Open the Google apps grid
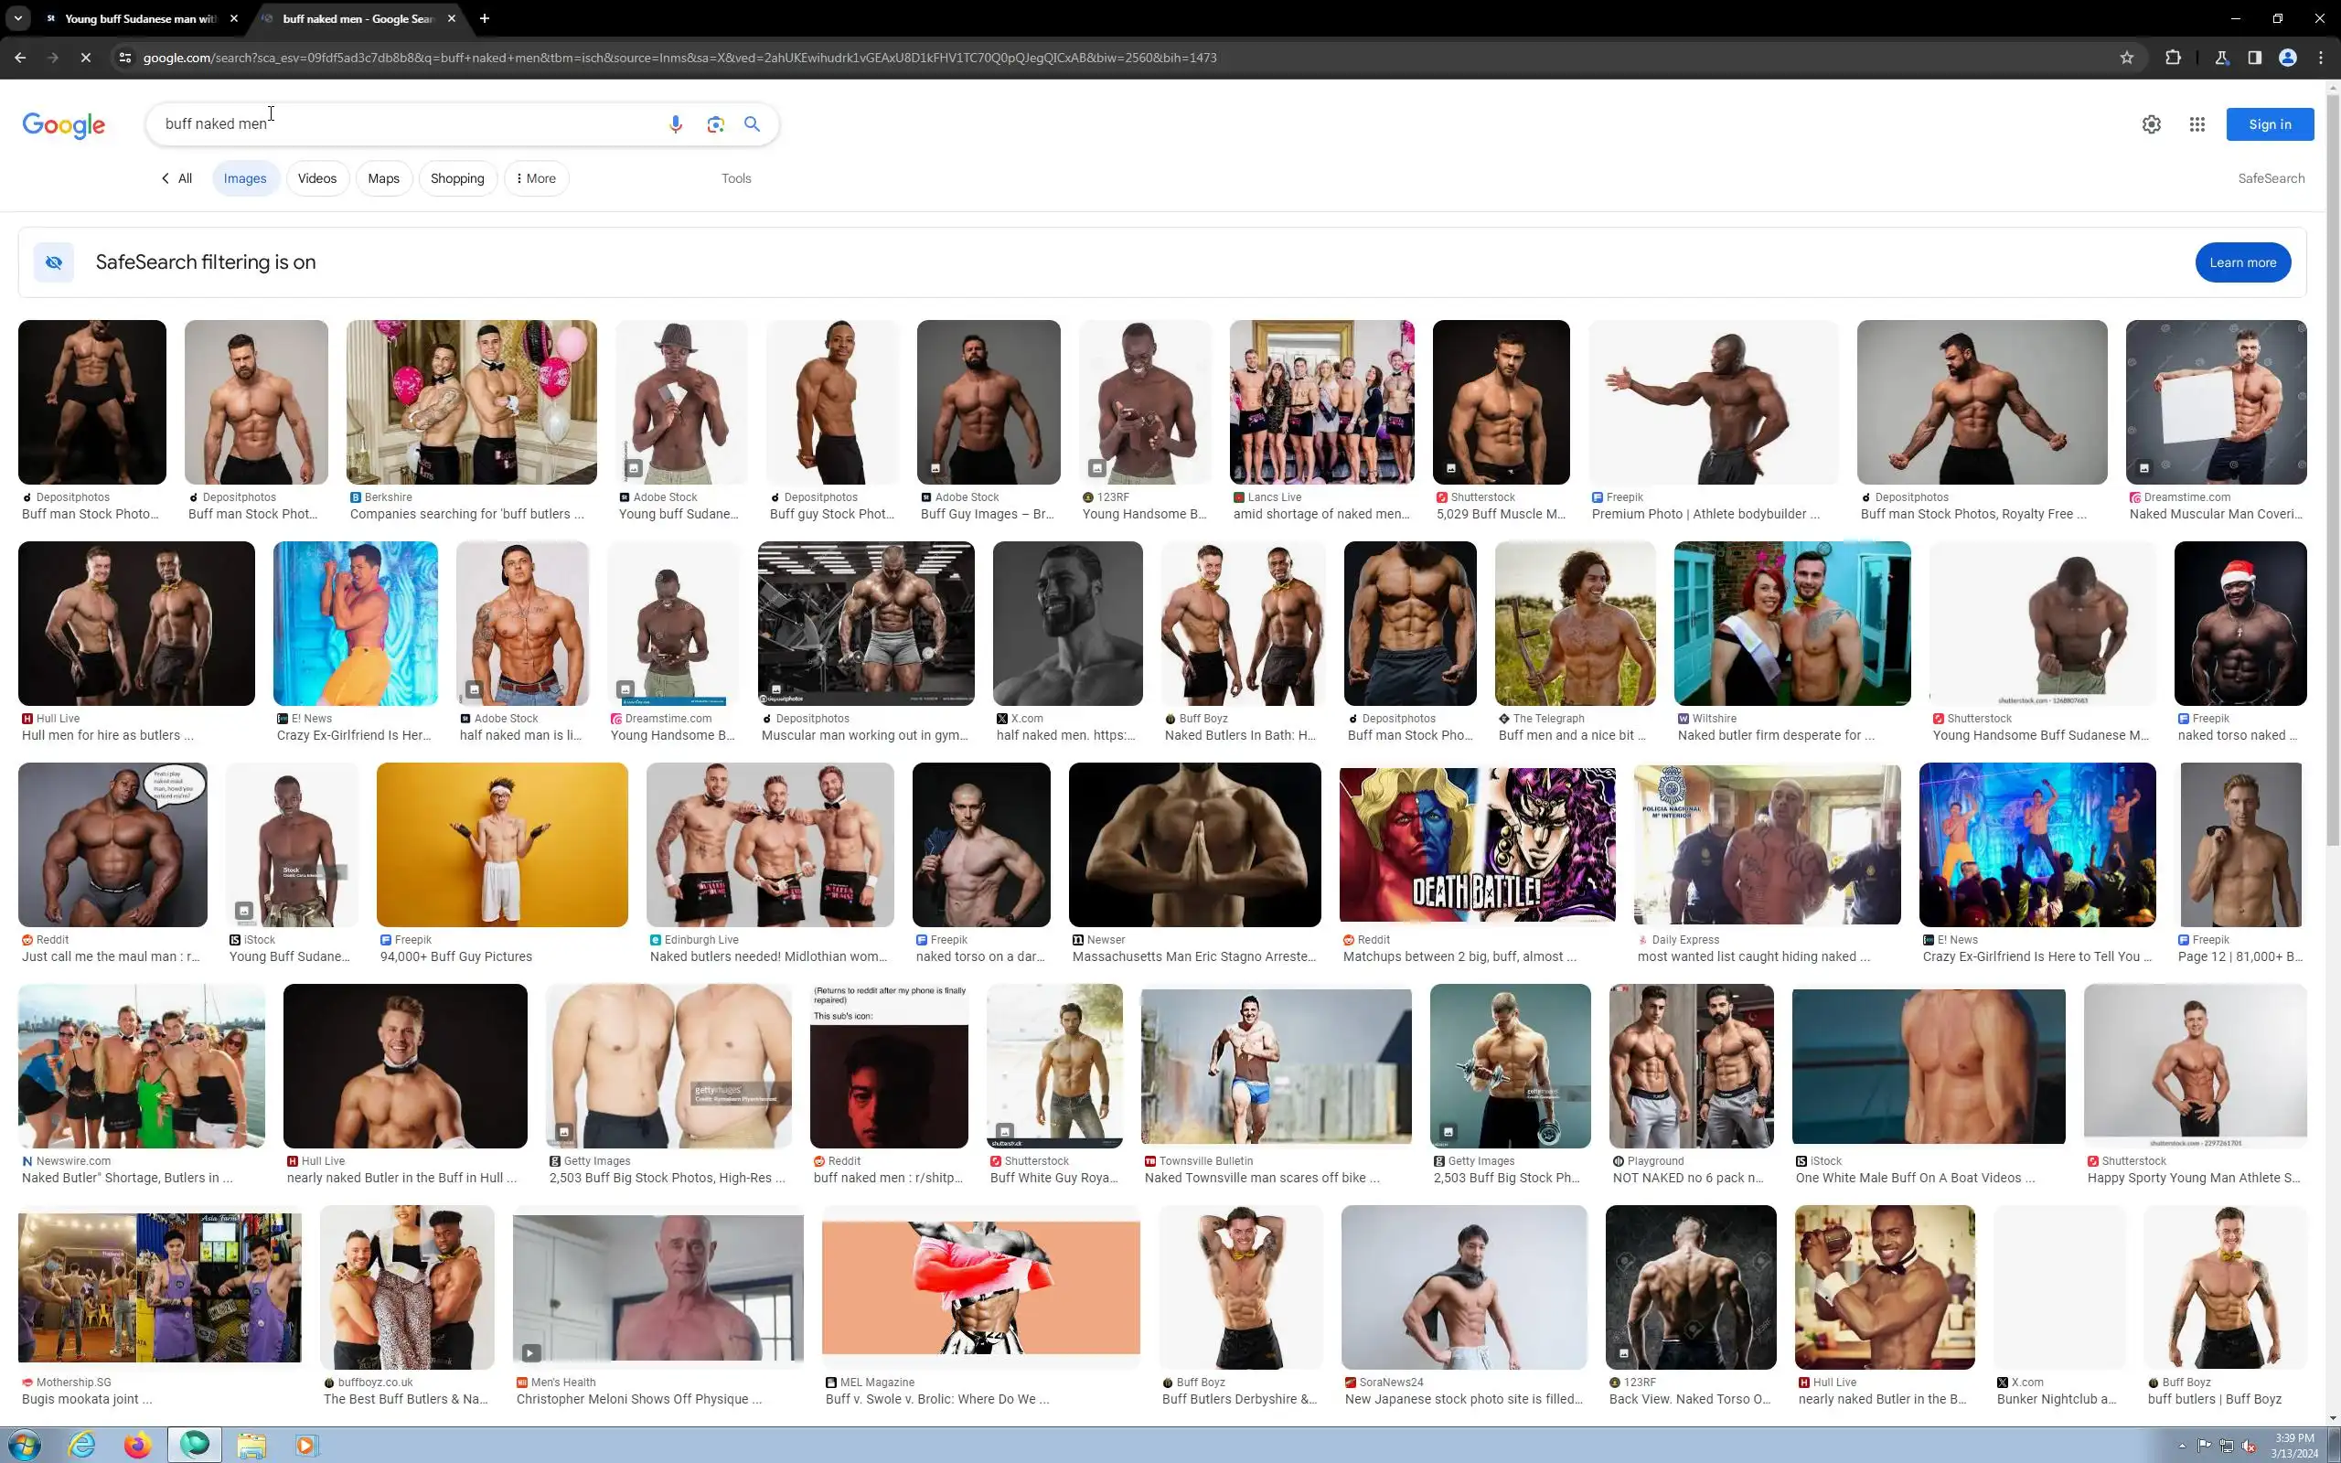2341x1463 pixels. click(2197, 123)
